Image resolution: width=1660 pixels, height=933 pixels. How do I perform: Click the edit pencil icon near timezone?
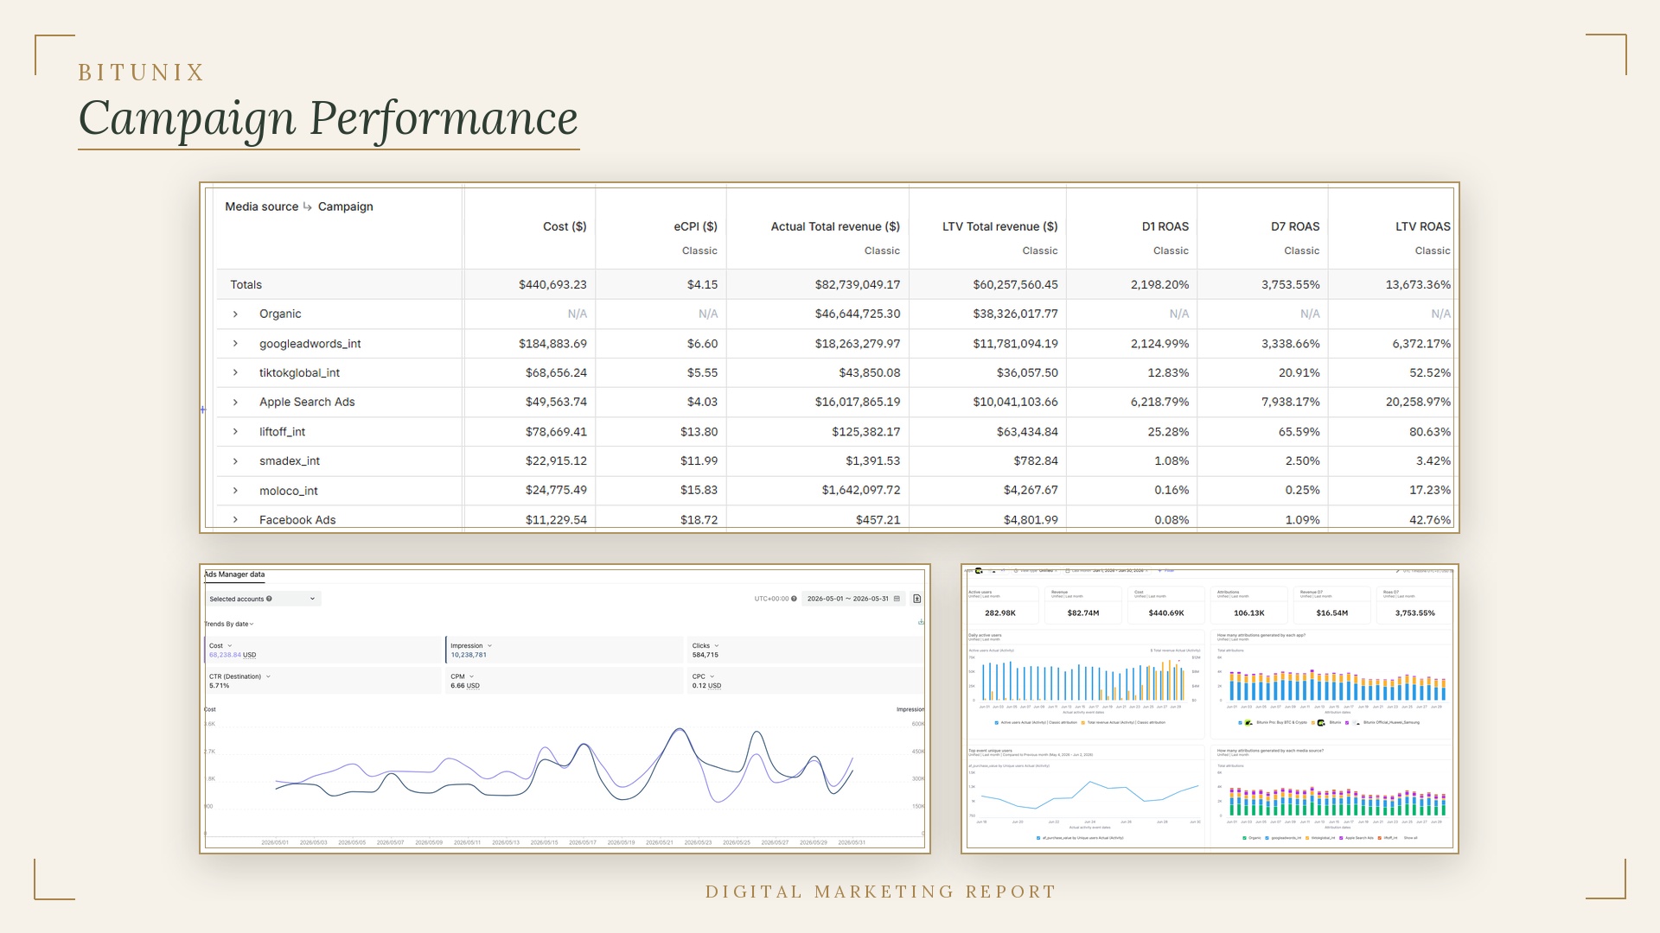[1397, 571]
